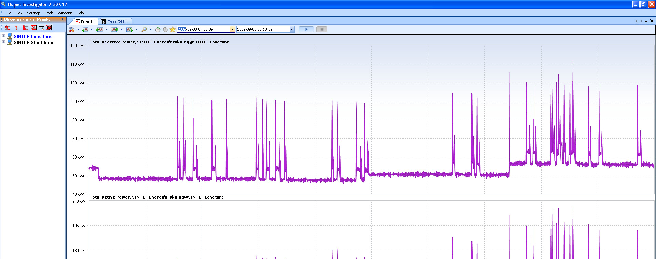This screenshot has width=656, height=259.
Task: Click the waveform icon with green plus arrow
Action: coord(129,29)
